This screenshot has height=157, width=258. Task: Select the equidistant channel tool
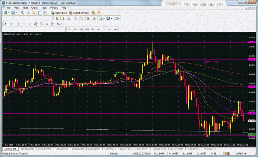tap(36, 24)
